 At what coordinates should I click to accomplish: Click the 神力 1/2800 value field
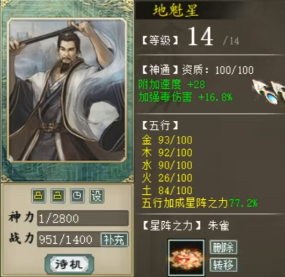click(x=83, y=218)
